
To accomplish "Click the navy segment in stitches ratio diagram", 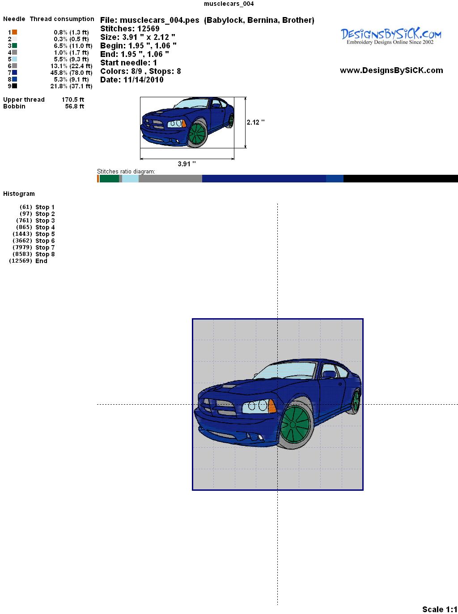I will point(264,179).
